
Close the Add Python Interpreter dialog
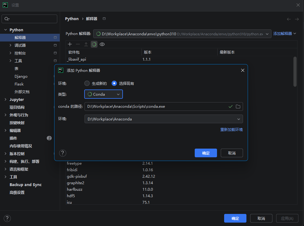(242, 70)
